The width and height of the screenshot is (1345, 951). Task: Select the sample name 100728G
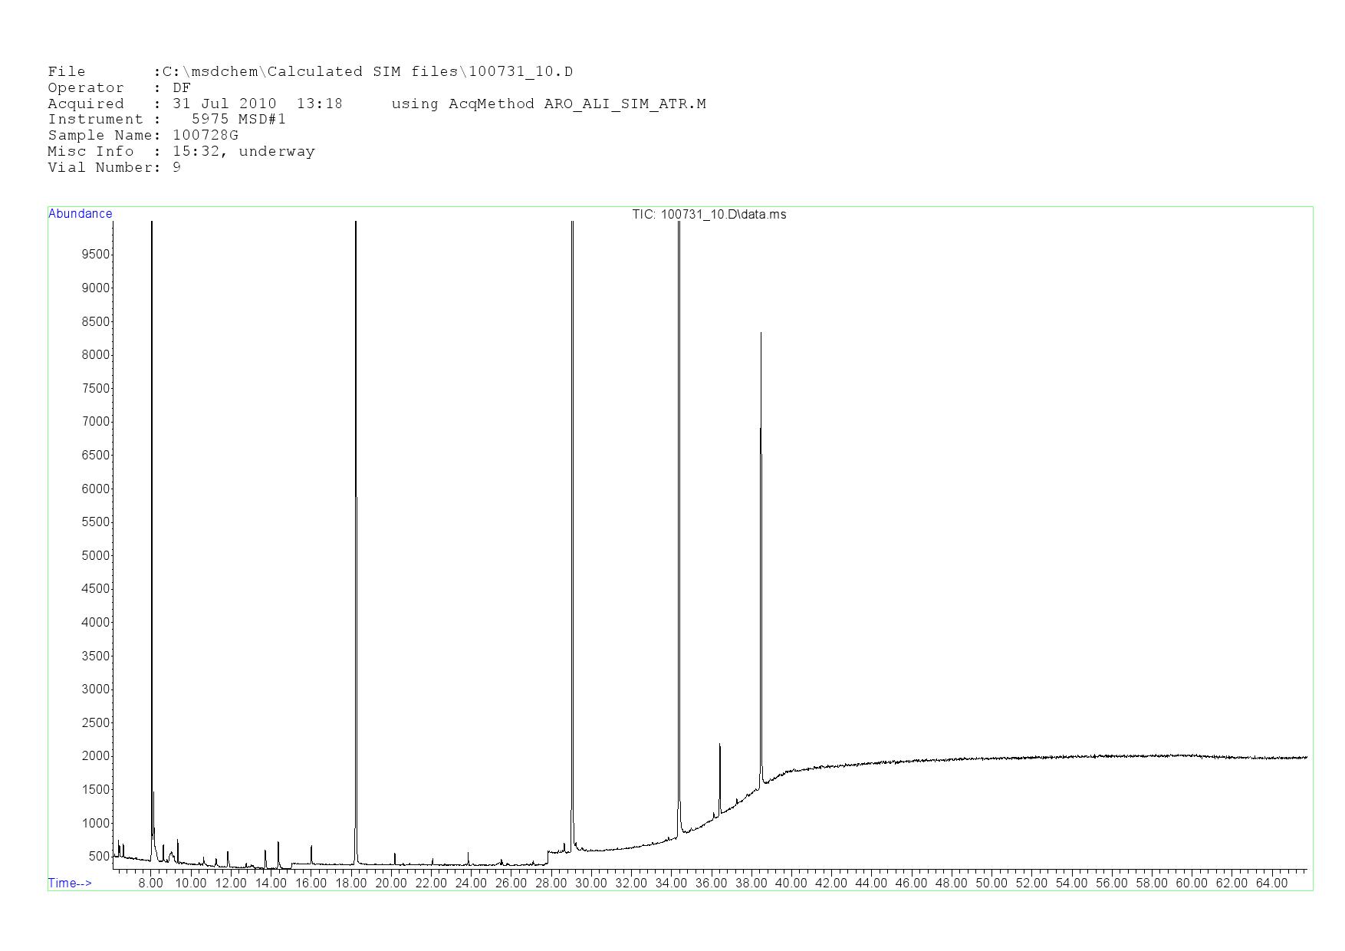[206, 136]
